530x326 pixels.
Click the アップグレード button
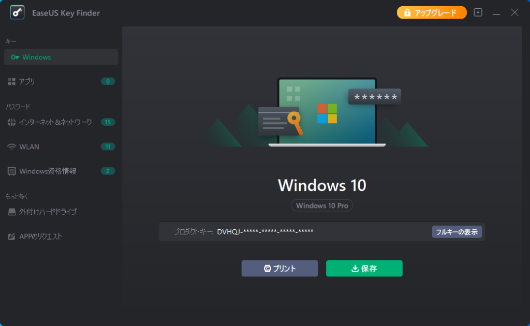(432, 13)
